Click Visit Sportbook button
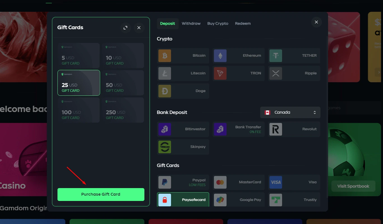The image size is (383, 224). click(353, 186)
